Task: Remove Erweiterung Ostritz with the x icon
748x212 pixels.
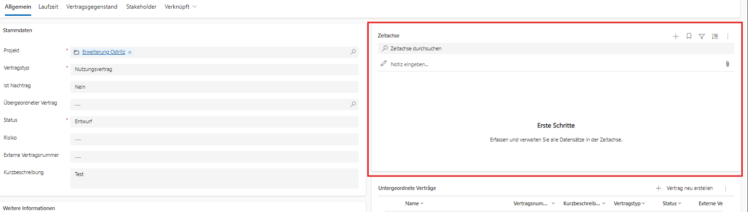Action: point(130,52)
